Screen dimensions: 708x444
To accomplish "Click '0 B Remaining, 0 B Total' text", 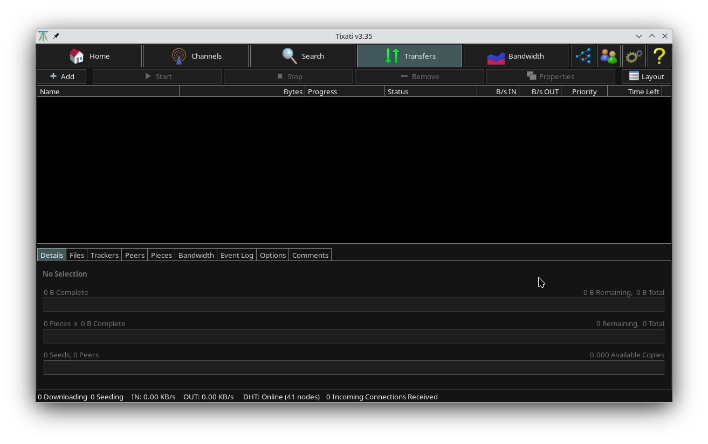I will tap(624, 292).
